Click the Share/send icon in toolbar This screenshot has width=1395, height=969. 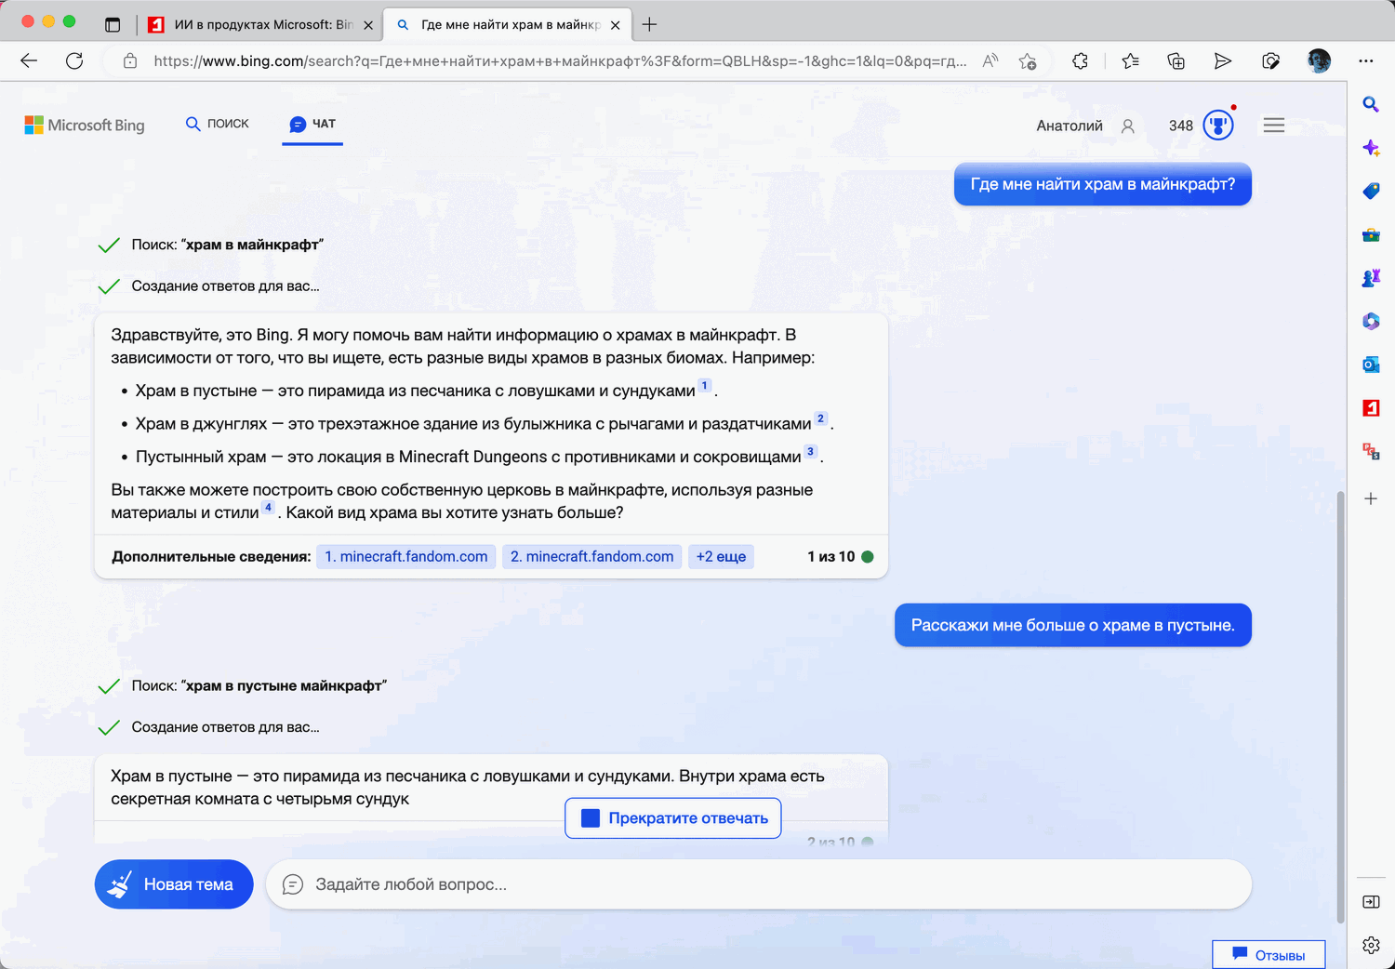pyautogui.click(x=1223, y=61)
